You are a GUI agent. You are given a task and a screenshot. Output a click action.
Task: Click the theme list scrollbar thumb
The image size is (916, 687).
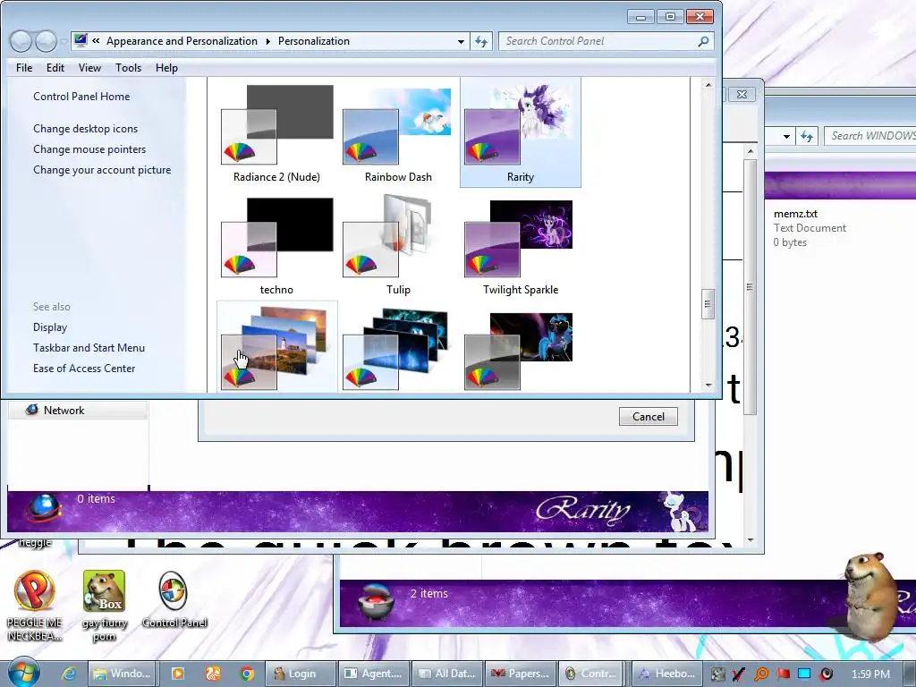point(708,304)
